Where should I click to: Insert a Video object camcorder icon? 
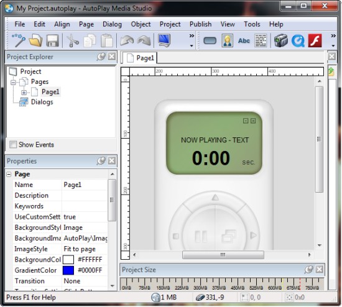(x=280, y=40)
